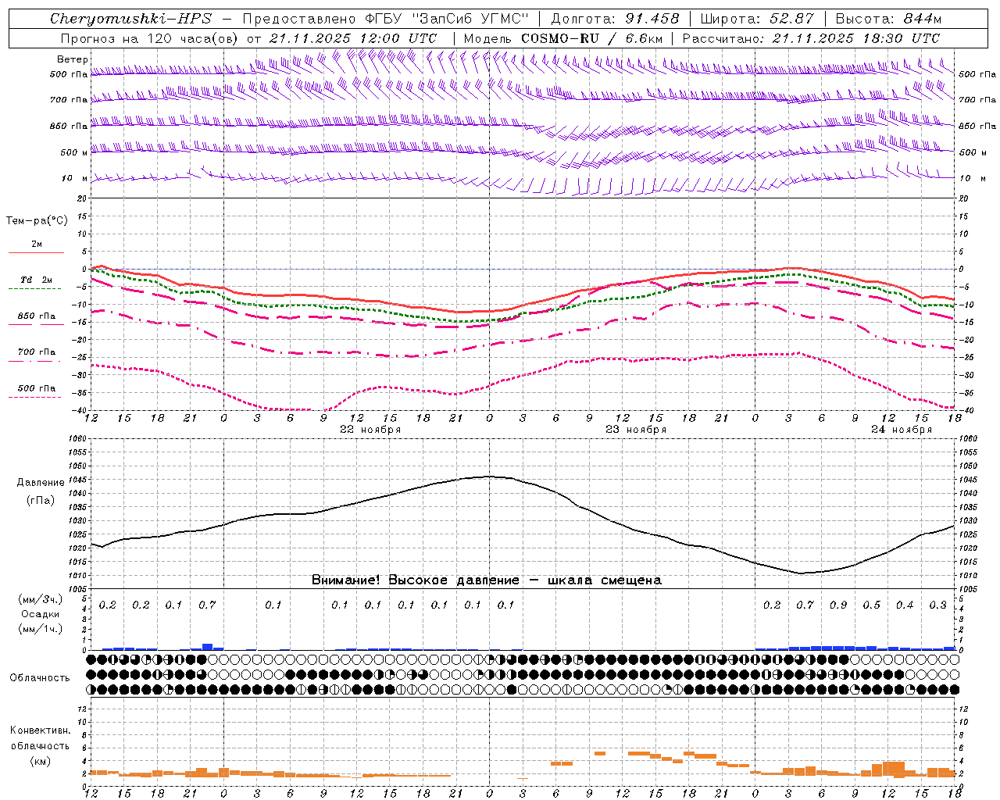Click the 22 ноября date label
This screenshot has width=1000, height=800.
pyautogui.click(x=370, y=430)
